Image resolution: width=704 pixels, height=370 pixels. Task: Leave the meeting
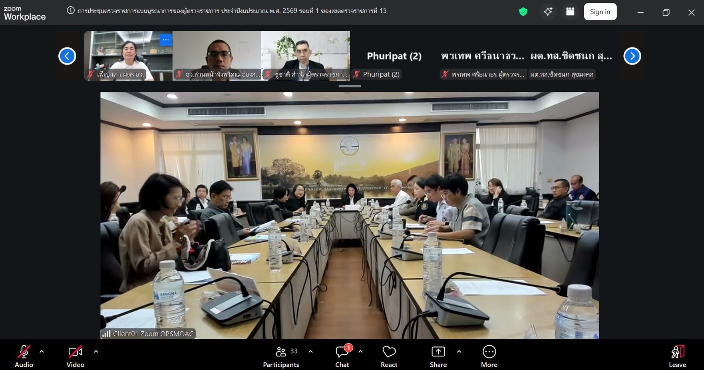pyautogui.click(x=677, y=356)
